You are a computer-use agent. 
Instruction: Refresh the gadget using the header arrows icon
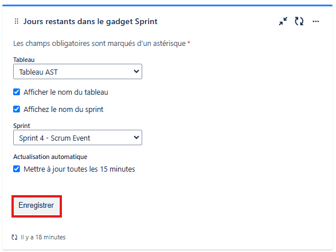(x=299, y=21)
